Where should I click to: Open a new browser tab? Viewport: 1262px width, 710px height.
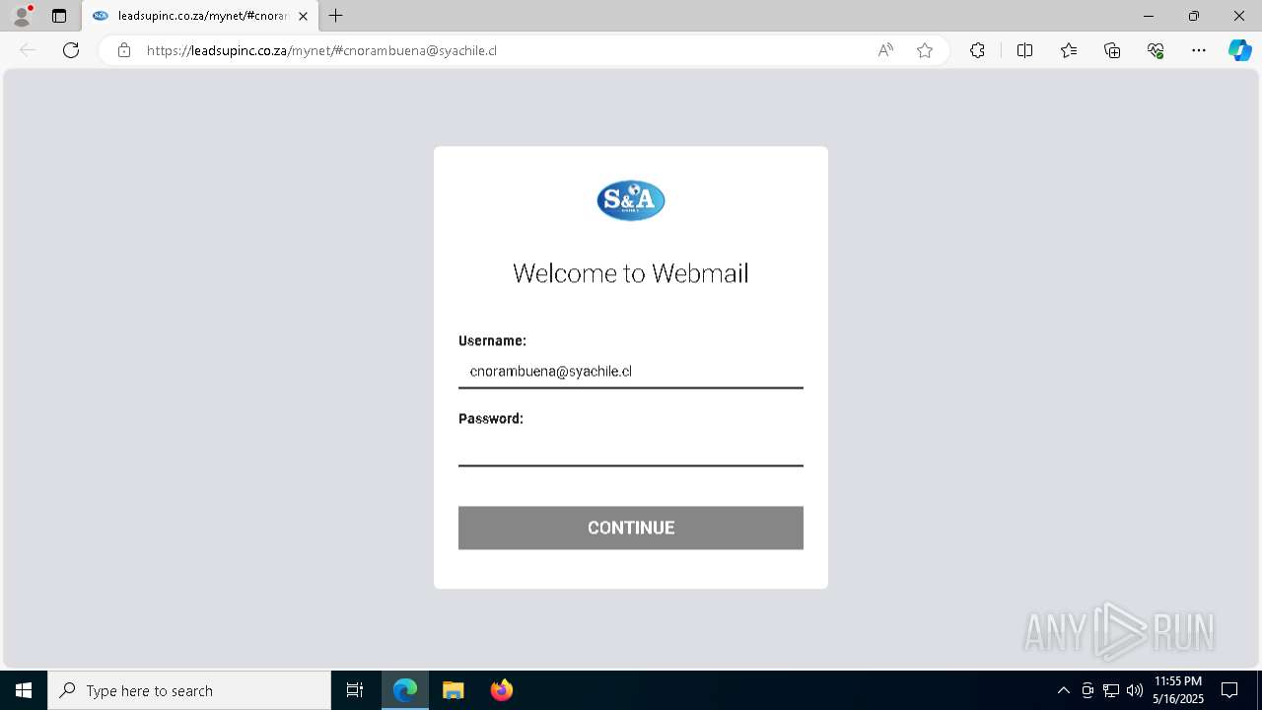[x=336, y=16]
